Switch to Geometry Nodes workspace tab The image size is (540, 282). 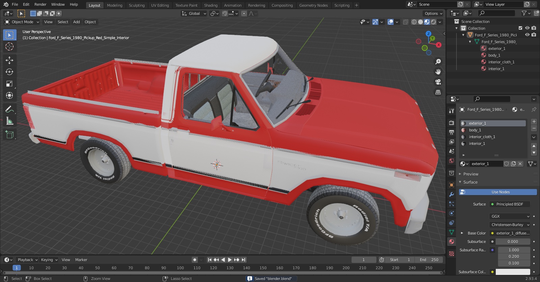point(314,5)
